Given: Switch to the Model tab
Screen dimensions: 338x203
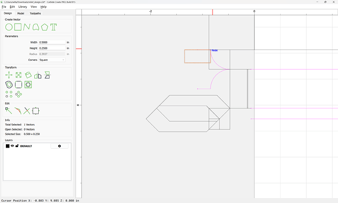Looking at the screenshot, I should point(21,13).
